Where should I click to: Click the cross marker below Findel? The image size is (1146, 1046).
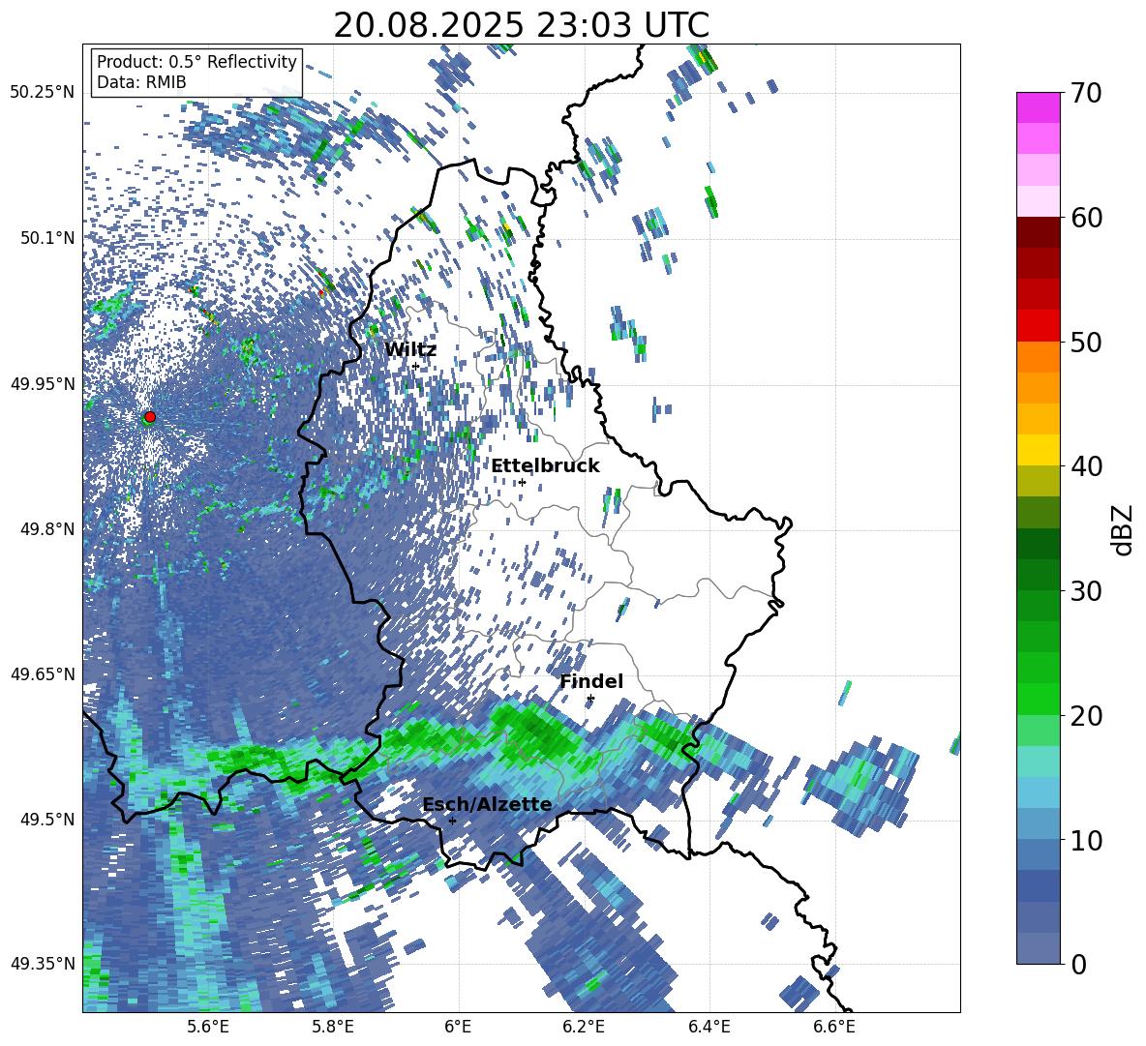point(590,699)
